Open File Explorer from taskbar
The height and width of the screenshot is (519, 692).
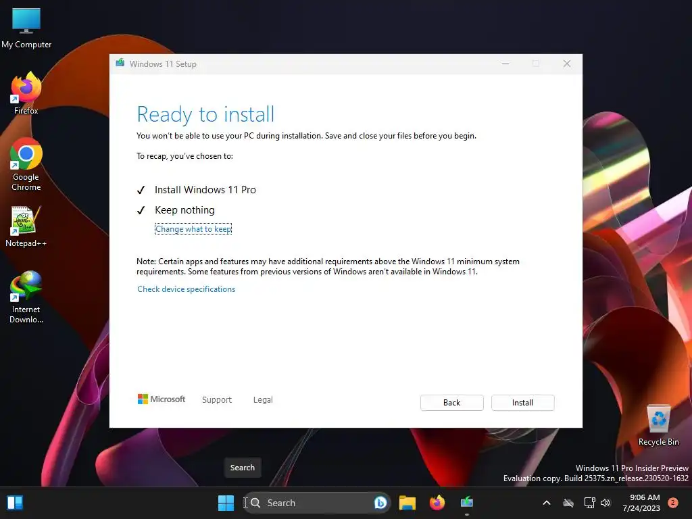point(407,503)
